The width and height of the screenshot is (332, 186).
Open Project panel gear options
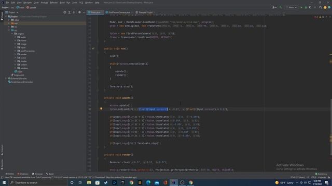[x=79, y=12]
